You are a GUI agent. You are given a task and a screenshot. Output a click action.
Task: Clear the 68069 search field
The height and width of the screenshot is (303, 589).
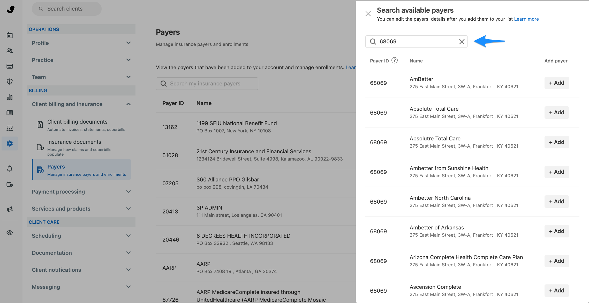point(462,41)
